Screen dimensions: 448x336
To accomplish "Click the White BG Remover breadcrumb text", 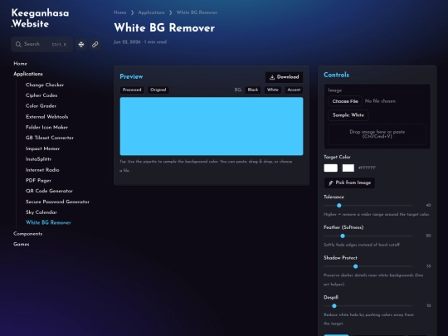I will pos(197,12).
